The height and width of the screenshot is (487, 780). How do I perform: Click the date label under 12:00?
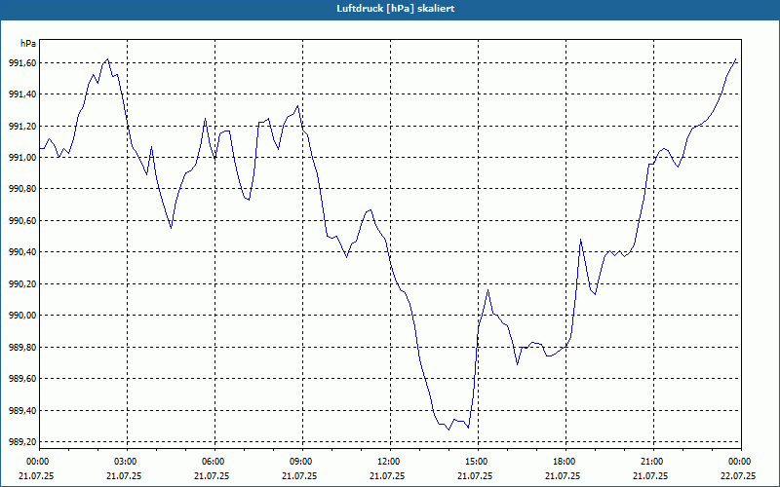[x=387, y=475]
